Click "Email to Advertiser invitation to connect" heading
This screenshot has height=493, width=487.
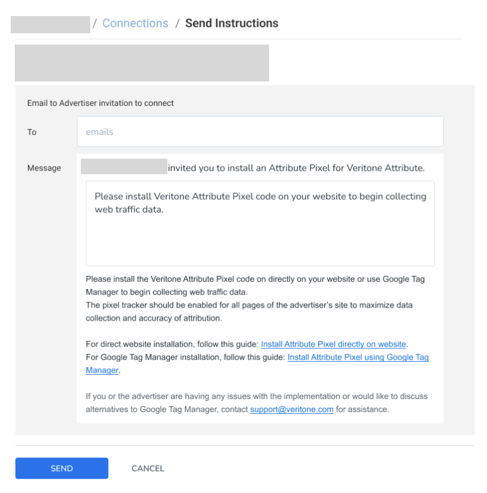(100, 103)
